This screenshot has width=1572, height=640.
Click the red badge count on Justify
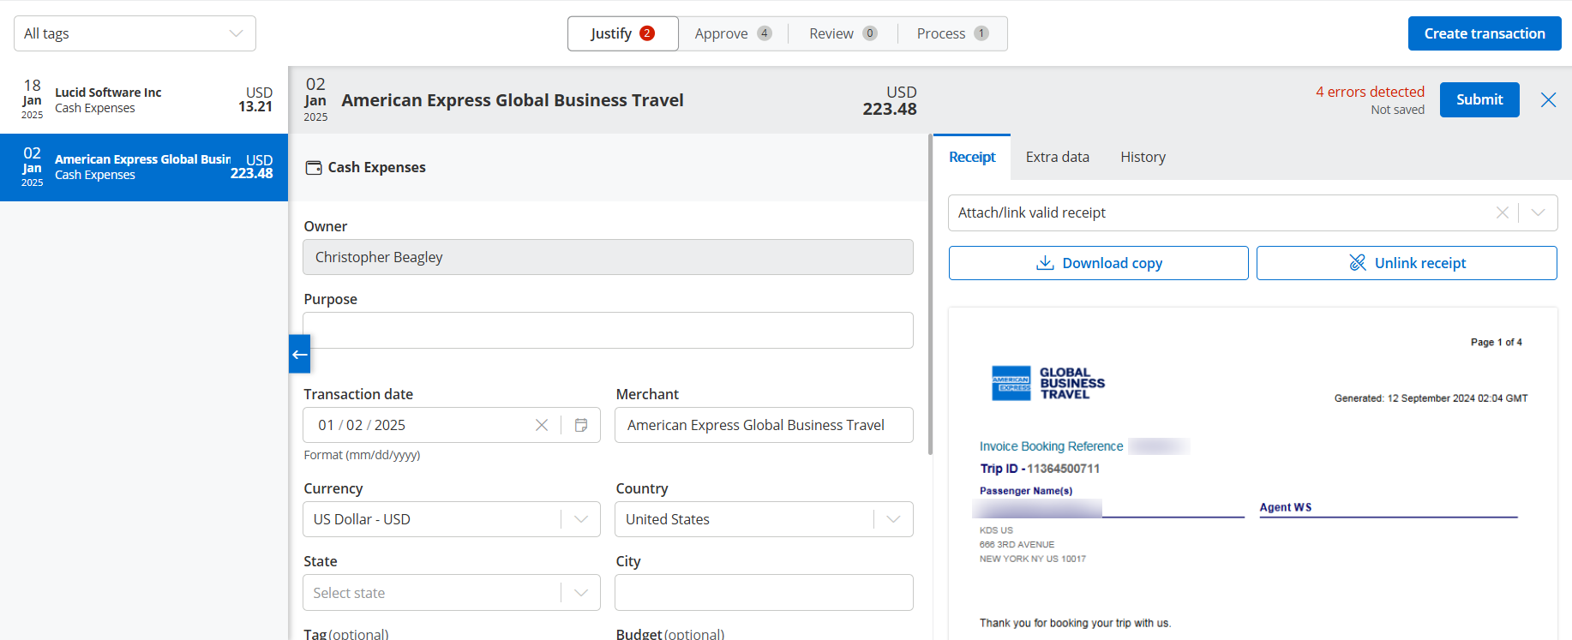click(647, 33)
